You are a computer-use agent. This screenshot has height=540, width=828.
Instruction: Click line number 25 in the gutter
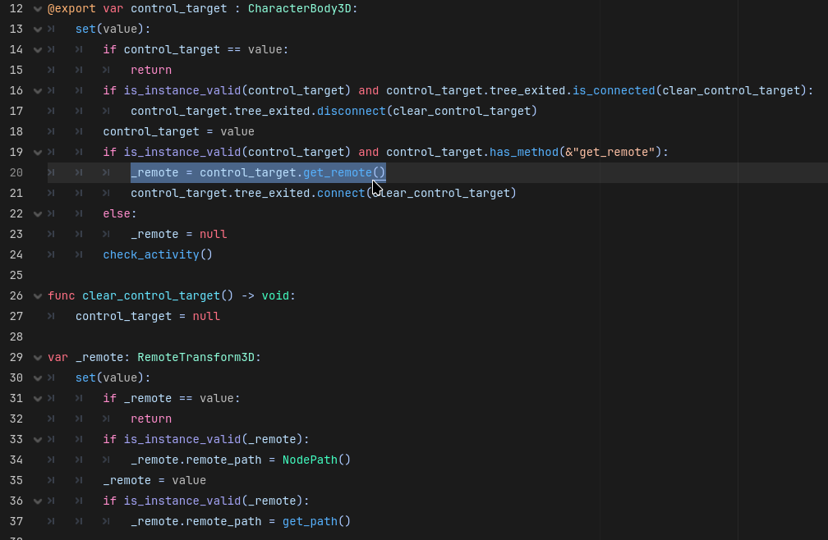[x=16, y=275]
